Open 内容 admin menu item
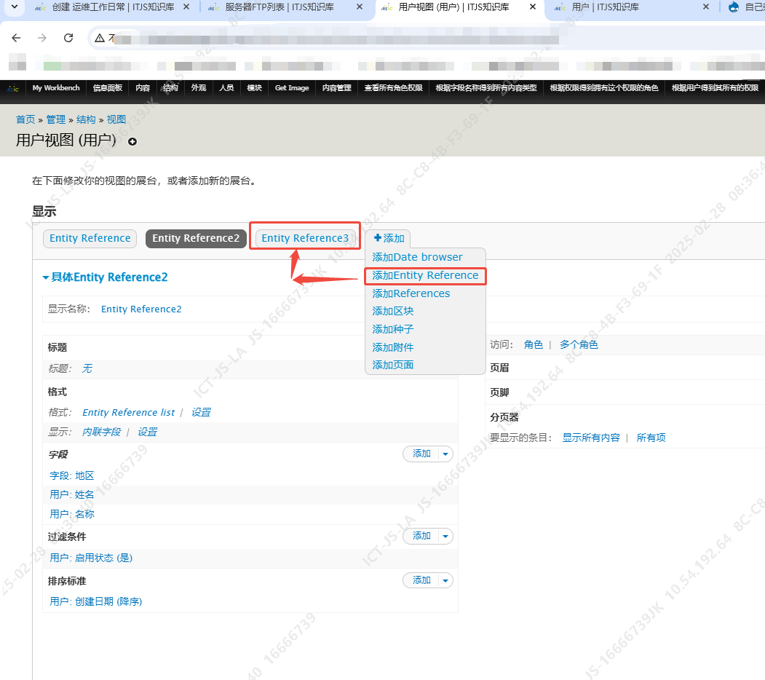Image resolution: width=765 pixels, height=680 pixels. click(143, 88)
